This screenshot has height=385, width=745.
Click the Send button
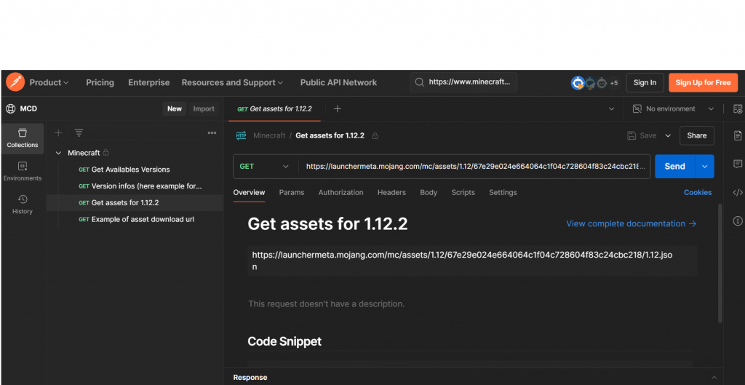pos(674,167)
